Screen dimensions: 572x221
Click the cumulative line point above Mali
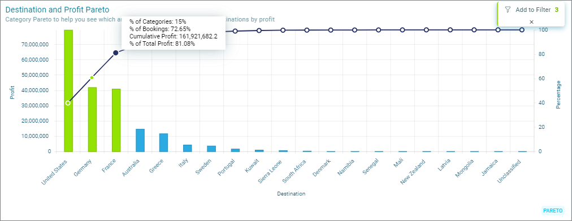pos(402,30)
